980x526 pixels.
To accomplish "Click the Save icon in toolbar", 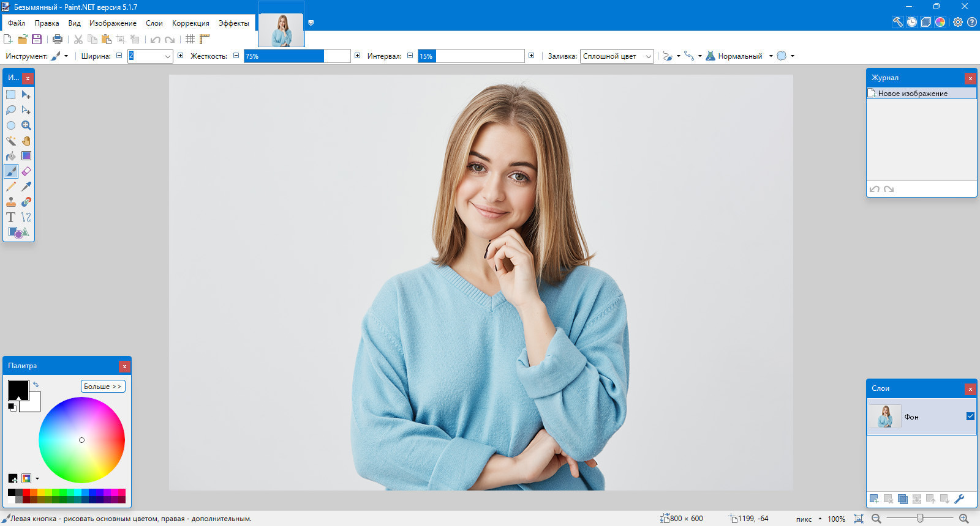I will (37, 39).
